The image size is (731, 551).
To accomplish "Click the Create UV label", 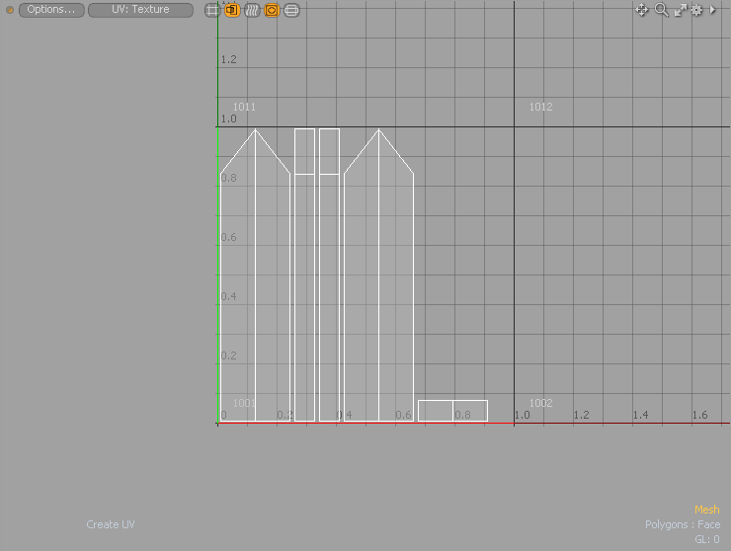I will [110, 524].
